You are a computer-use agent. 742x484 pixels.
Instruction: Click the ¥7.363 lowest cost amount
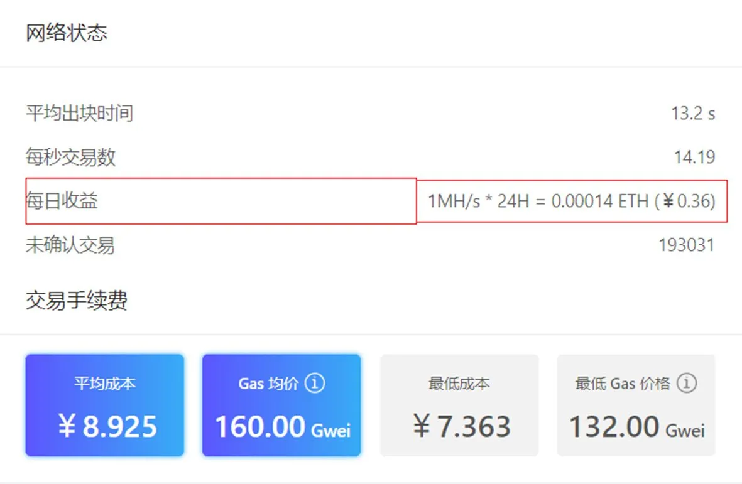coord(462,426)
